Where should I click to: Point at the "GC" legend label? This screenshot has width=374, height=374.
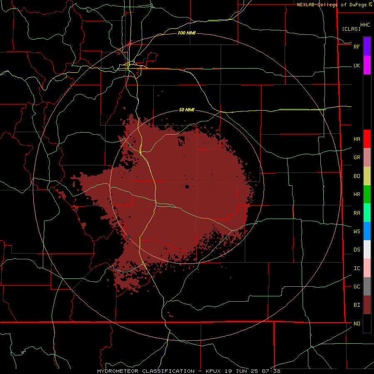357,287
